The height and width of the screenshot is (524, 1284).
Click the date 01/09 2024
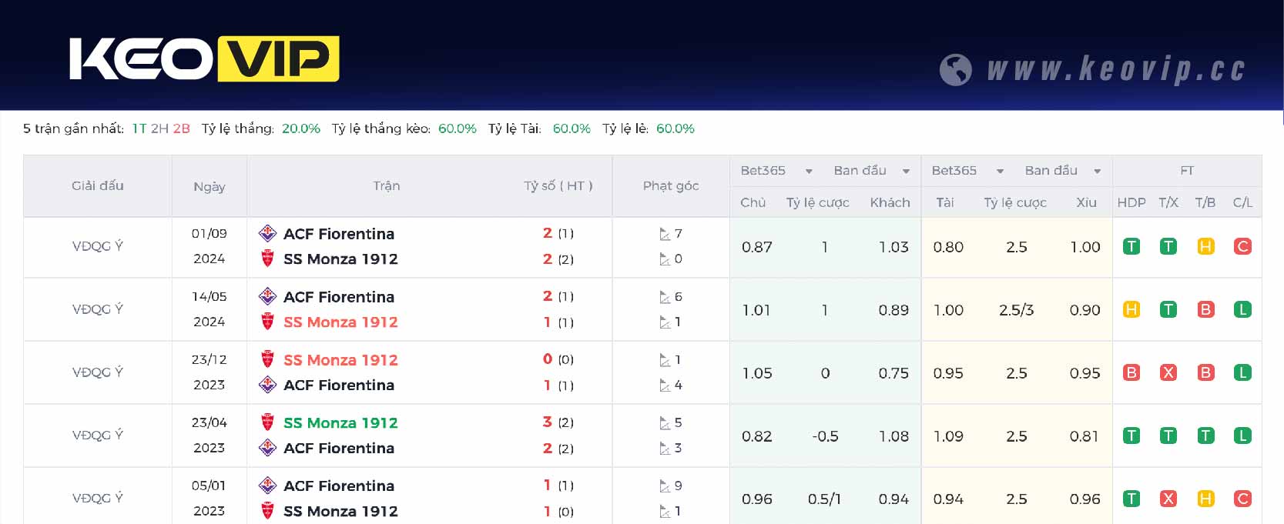click(x=210, y=246)
